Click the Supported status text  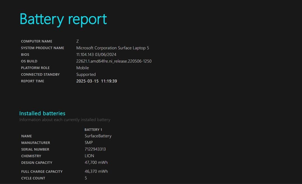pos(86,74)
